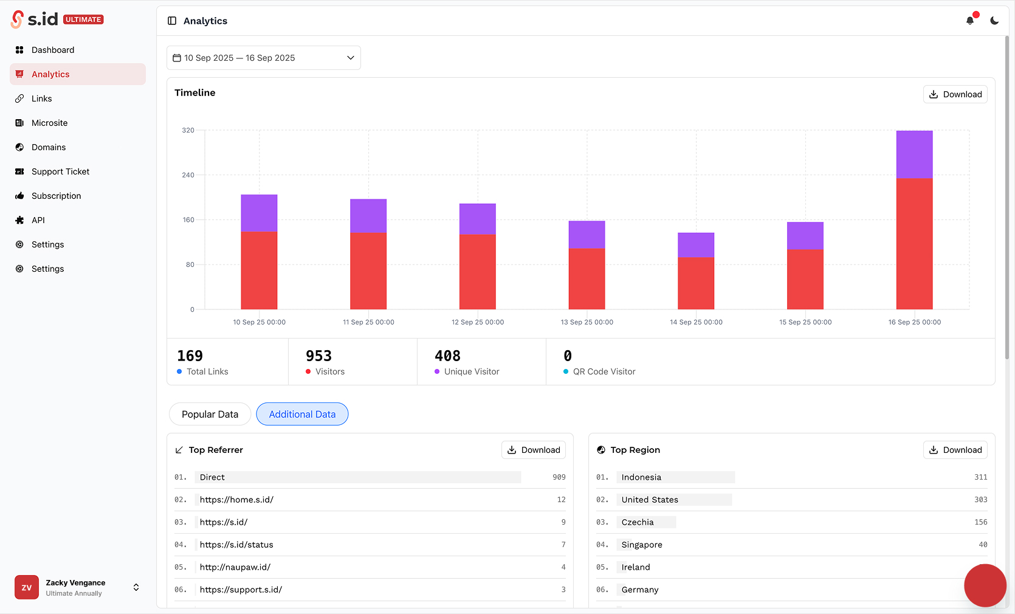The image size is (1015, 614).
Task: Switch to the Popular Data tab
Action: click(210, 414)
